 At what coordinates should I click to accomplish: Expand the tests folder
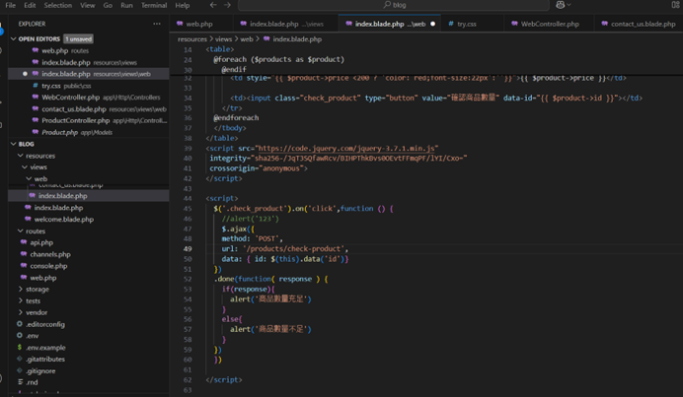[33, 300]
